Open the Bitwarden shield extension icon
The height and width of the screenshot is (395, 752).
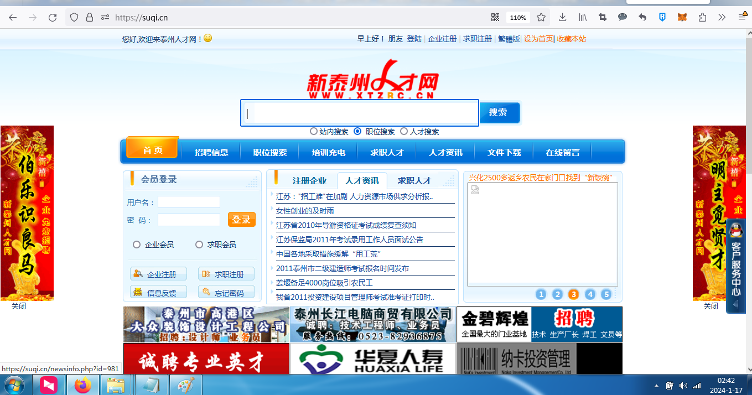[662, 17]
